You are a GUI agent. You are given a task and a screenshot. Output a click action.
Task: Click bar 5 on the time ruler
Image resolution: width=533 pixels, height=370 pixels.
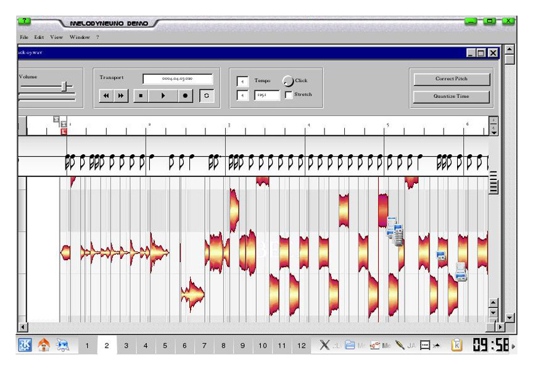[x=387, y=125]
